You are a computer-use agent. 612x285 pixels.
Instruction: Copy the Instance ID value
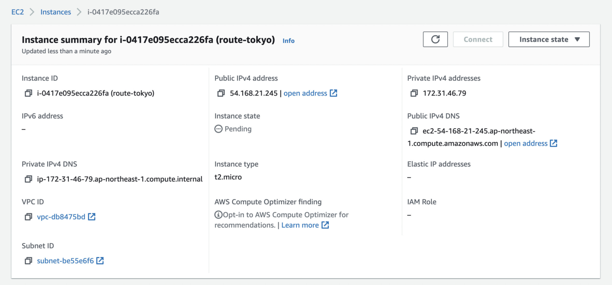click(28, 94)
